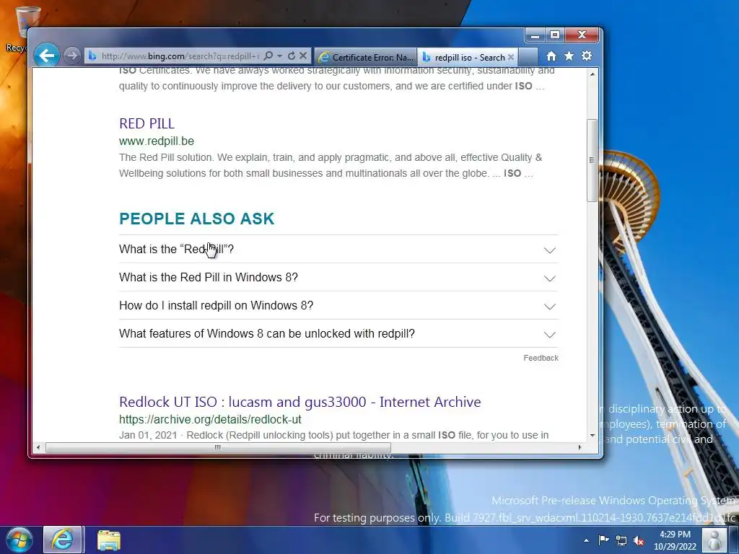Image resolution: width=739 pixels, height=554 pixels.
Task: Switch to Certificate Error tab
Action: point(365,57)
